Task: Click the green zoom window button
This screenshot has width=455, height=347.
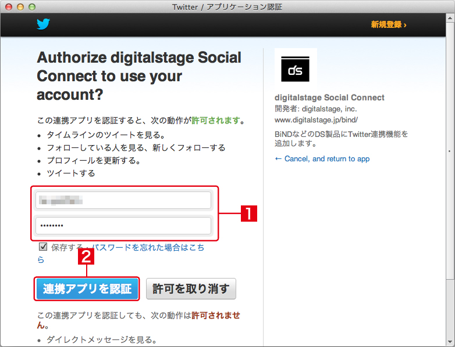Action: (x=32, y=7)
